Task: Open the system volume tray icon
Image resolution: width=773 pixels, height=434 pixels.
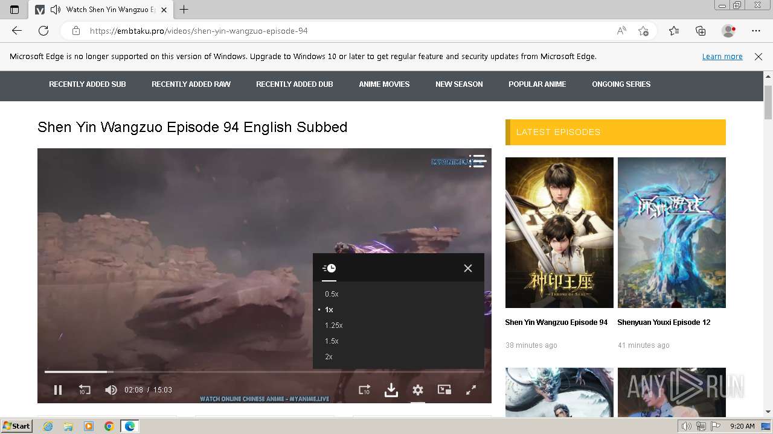Action: [687, 426]
